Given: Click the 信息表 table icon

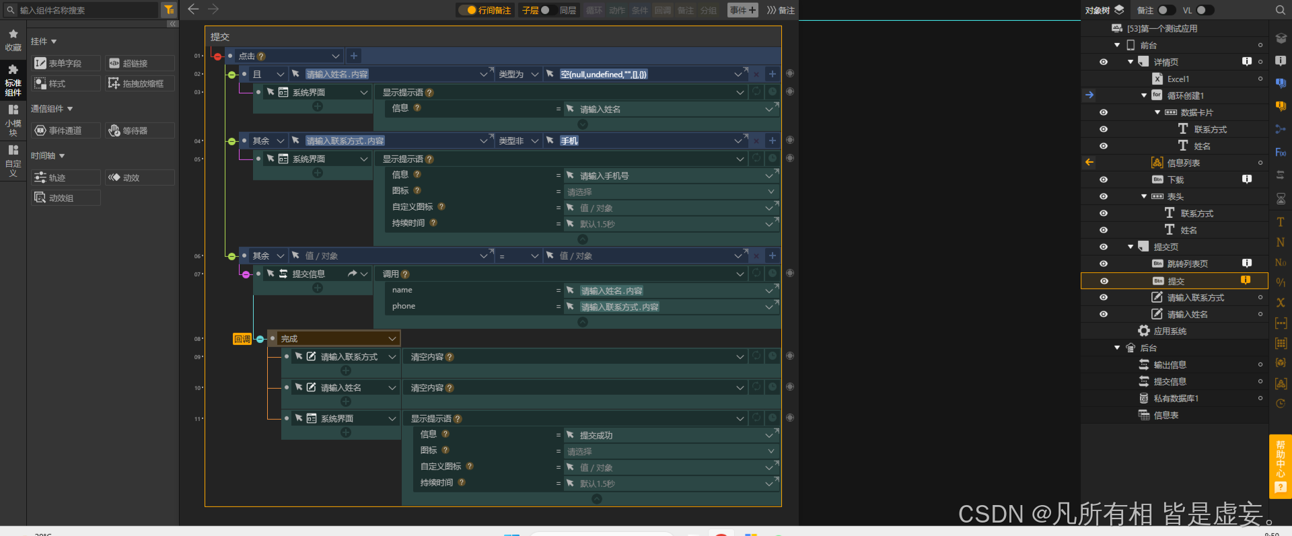Looking at the screenshot, I should pos(1144,415).
